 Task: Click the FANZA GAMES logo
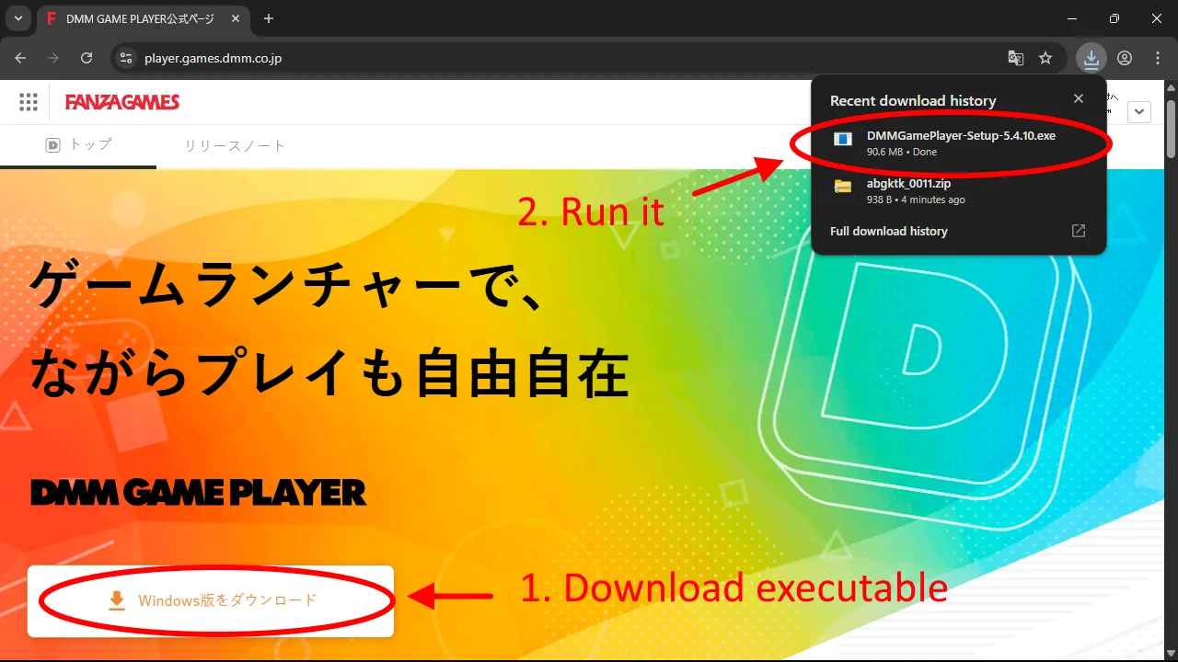coord(122,102)
